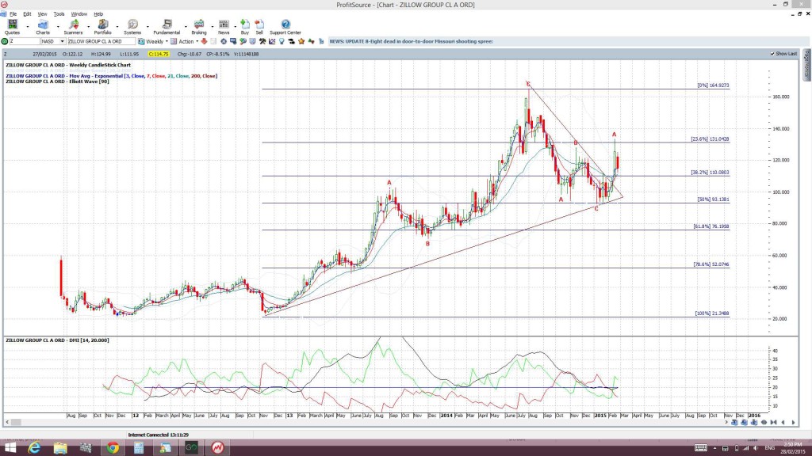Image resolution: width=812 pixels, height=456 pixels.
Task: Click the Sell order icon
Action: 259,25
